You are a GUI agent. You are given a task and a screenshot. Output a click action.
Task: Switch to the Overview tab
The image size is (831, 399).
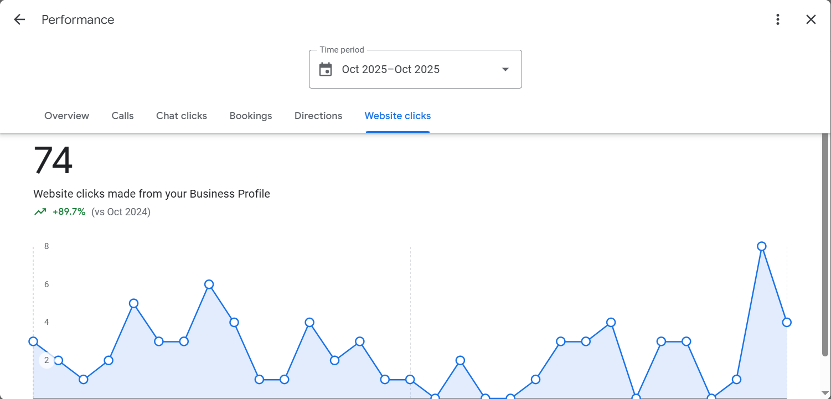[x=66, y=116]
